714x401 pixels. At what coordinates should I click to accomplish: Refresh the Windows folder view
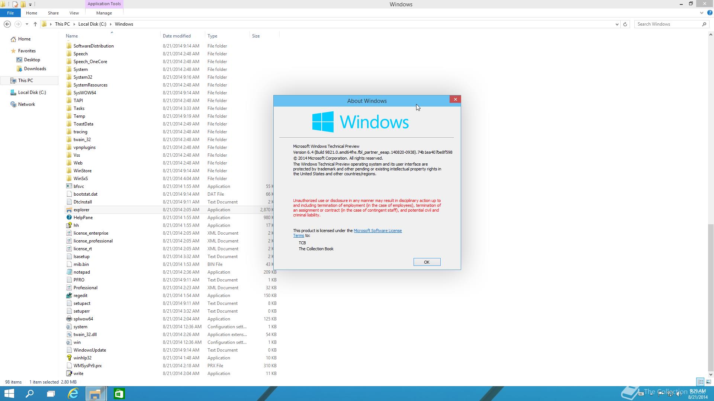[x=625, y=24]
